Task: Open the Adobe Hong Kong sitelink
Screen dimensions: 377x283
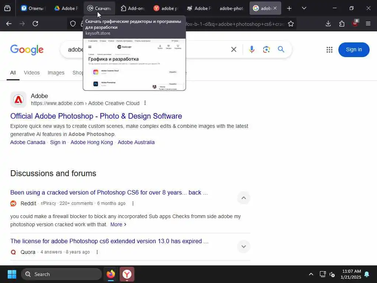Action: [x=92, y=142]
